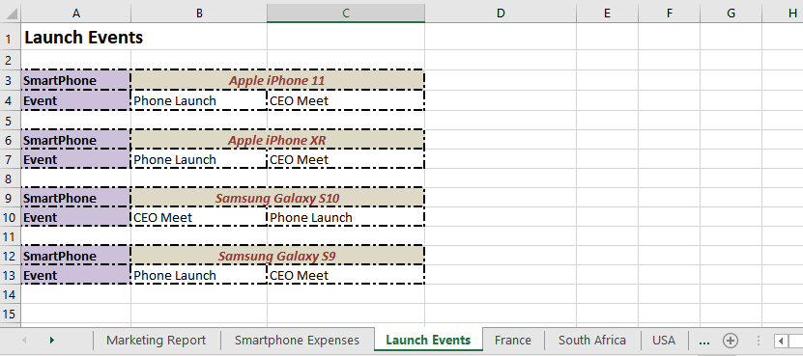Select row 5 header
The height and width of the screenshot is (356, 803).
pyautogui.click(x=11, y=120)
